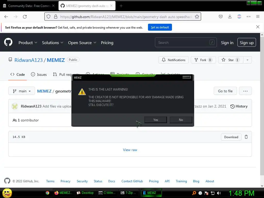Click Sign up on GitHub
The image size is (264, 198).
[246, 43]
